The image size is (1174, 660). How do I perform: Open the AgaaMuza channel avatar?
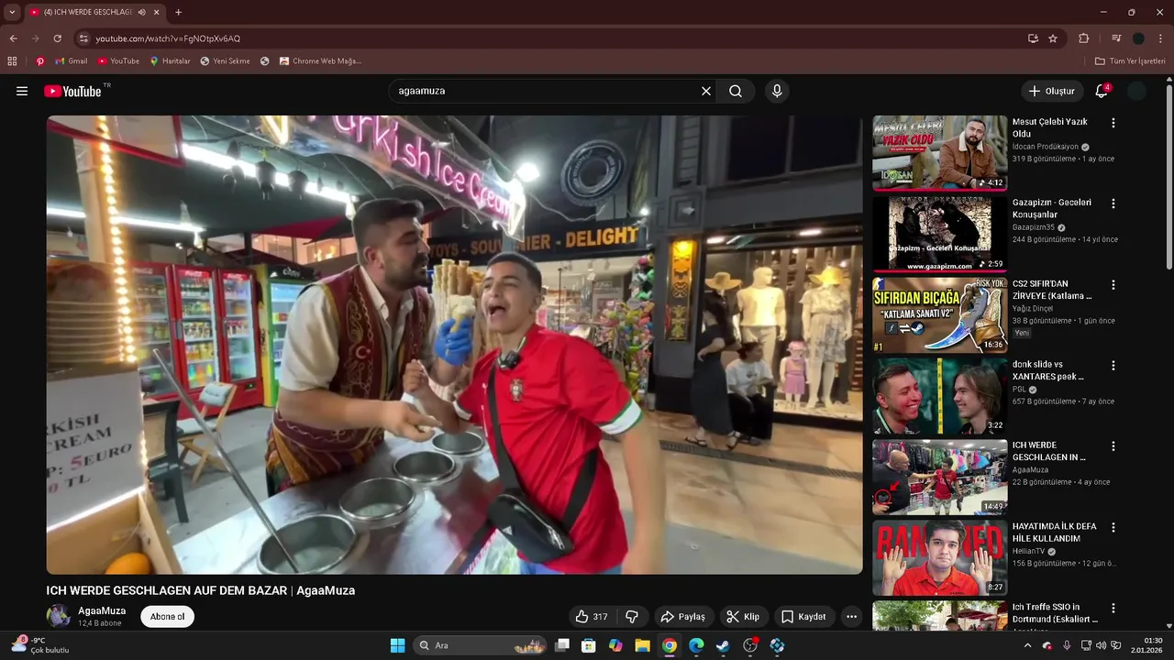[58, 616]
